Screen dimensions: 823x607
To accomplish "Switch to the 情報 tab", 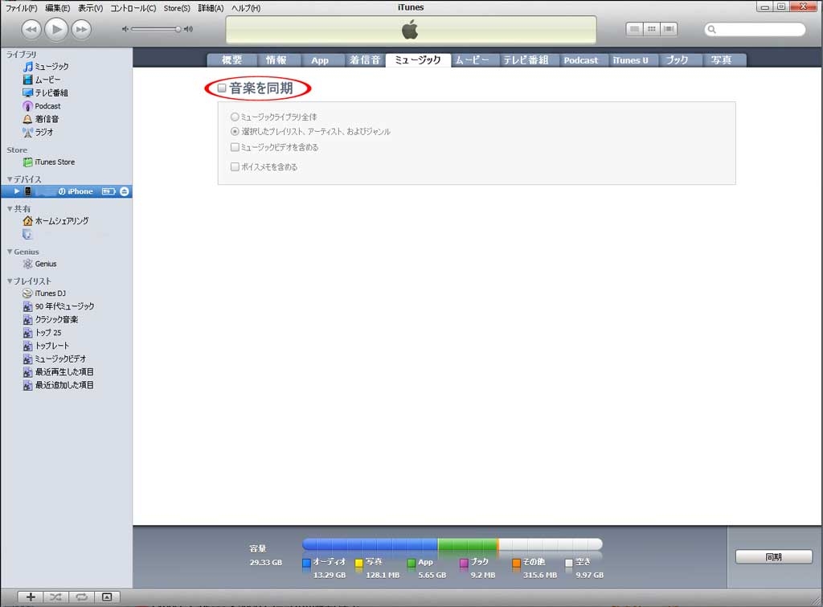I will coord(276,59).
